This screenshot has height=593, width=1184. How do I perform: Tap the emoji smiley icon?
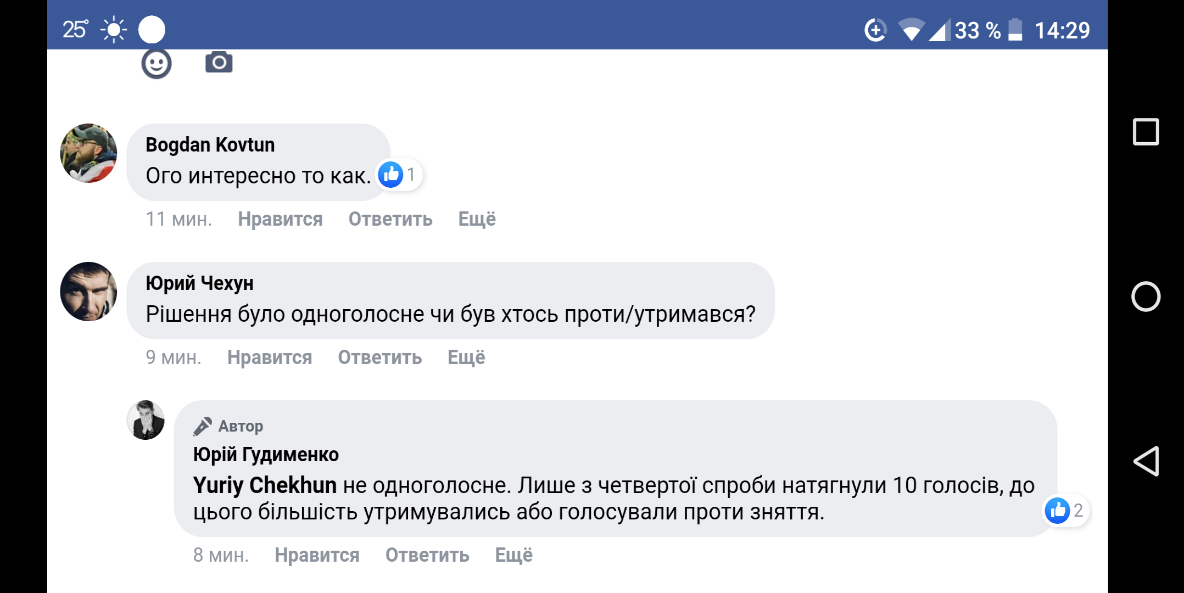[157, 64]
